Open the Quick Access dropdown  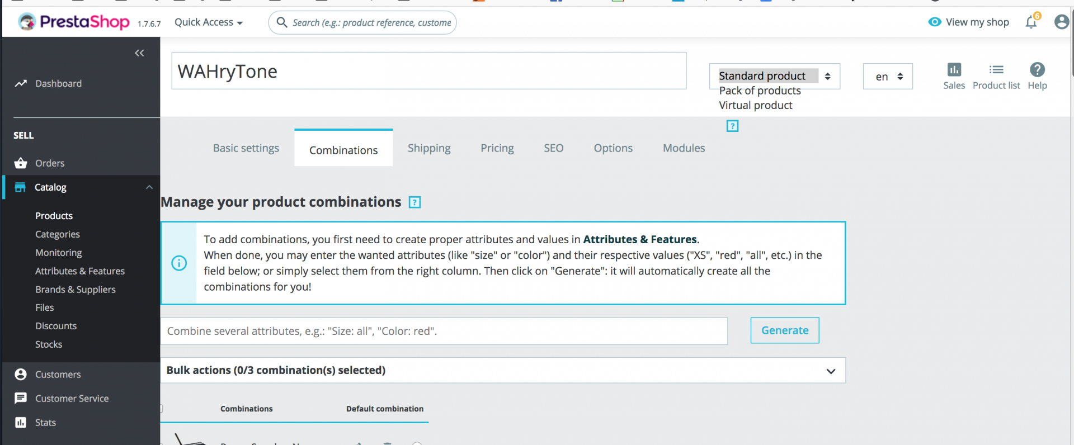point(208,22)
